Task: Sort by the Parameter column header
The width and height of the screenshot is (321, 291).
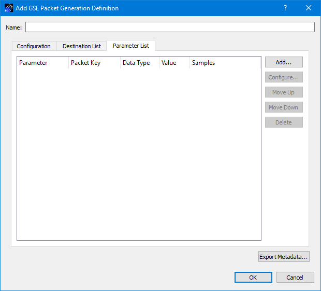Action: click(x=42, y=63)
